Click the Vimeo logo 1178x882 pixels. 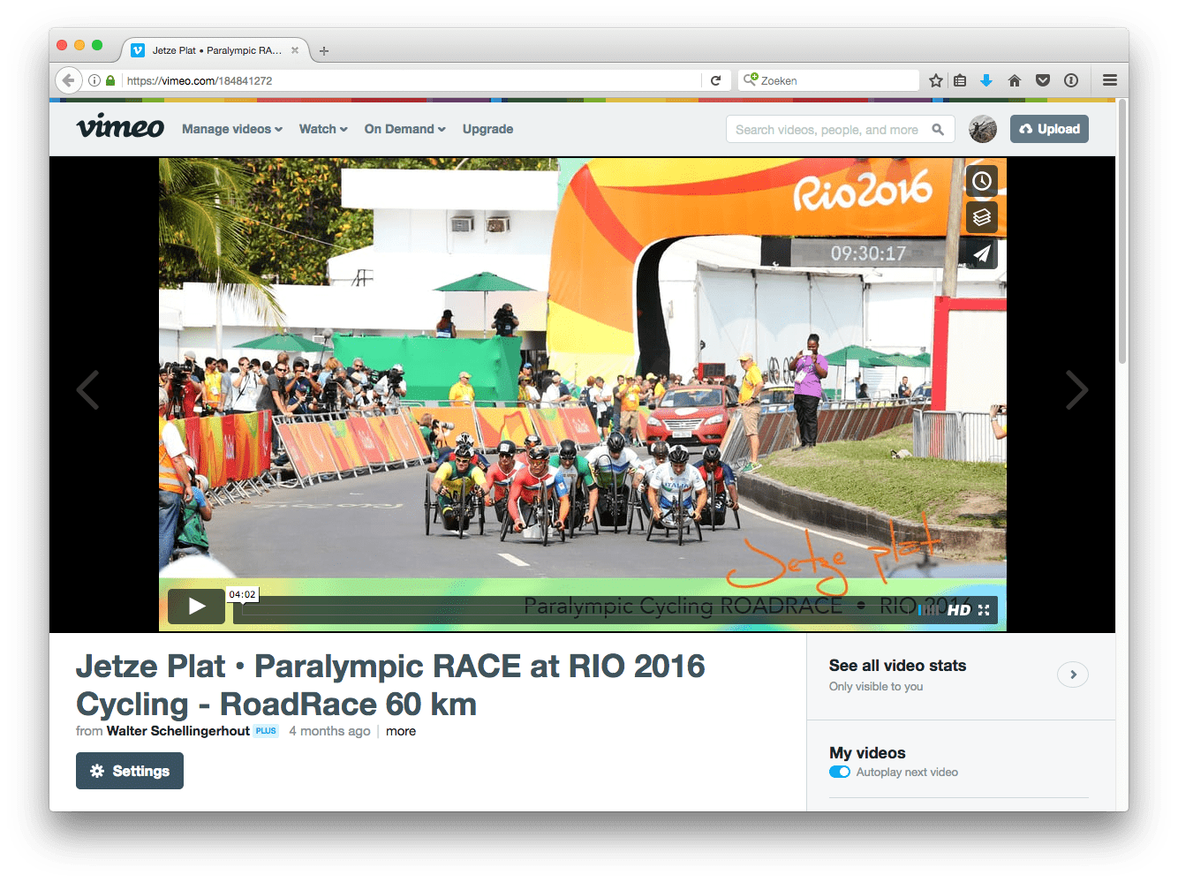click(x=120, y=127)
